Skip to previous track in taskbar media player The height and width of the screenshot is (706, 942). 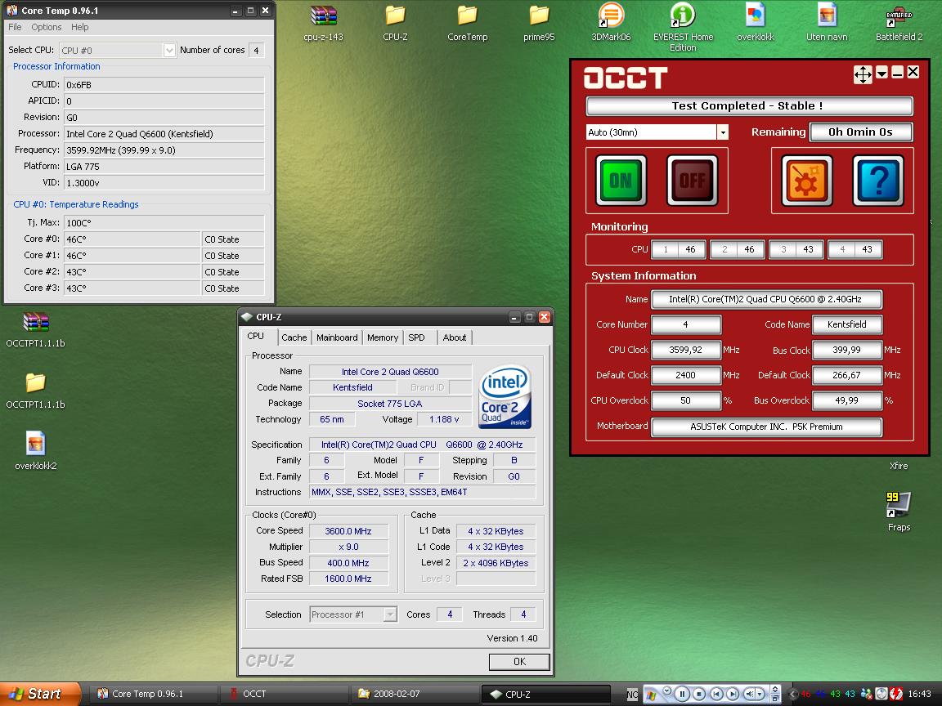[x=716, y=694]
